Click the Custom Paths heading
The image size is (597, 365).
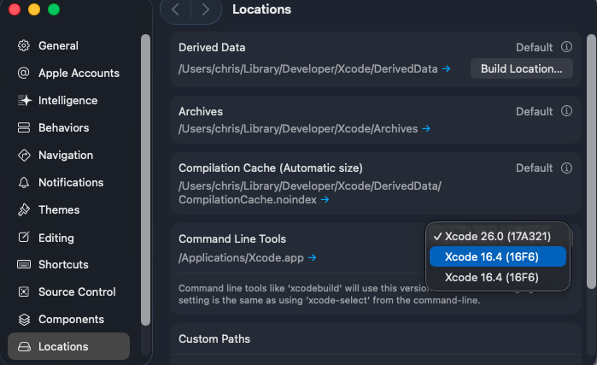[x=214, y=339]
